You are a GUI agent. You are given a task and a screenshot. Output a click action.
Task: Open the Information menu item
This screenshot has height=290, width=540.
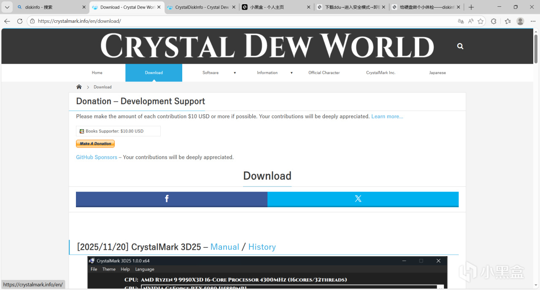coord(267,73)
